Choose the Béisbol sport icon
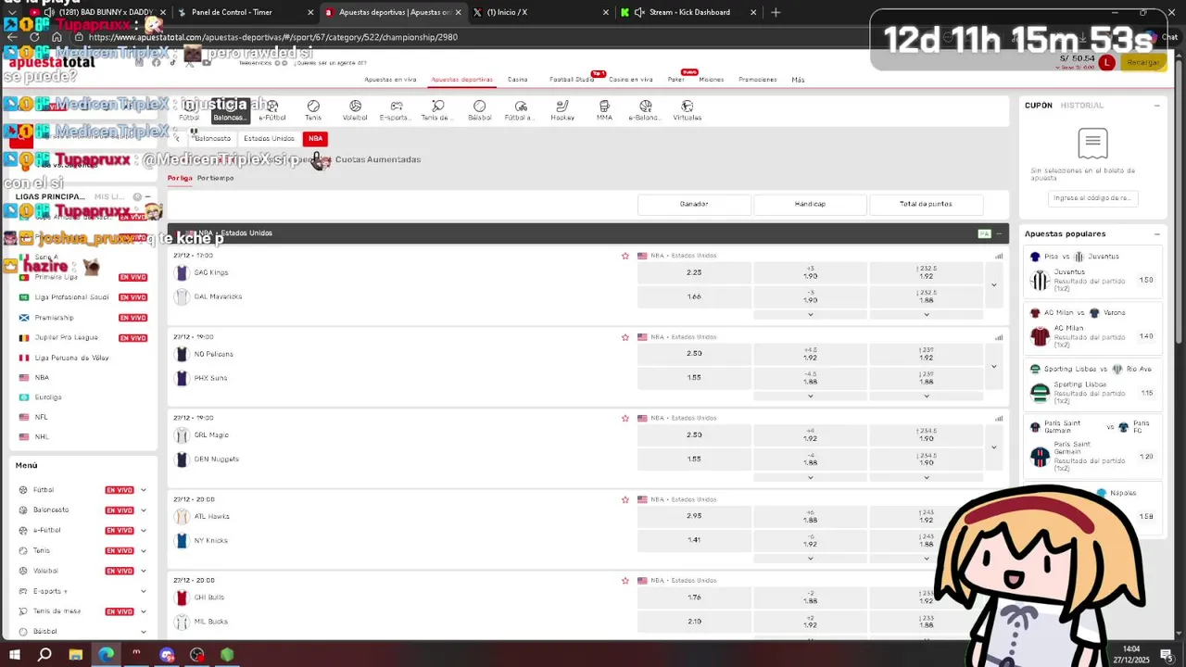The height and width of the screenshot is (667, 1186). click(x=479, y=110)
